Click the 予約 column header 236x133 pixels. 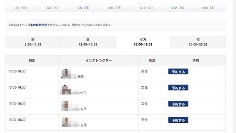click(x=196, y=61)
